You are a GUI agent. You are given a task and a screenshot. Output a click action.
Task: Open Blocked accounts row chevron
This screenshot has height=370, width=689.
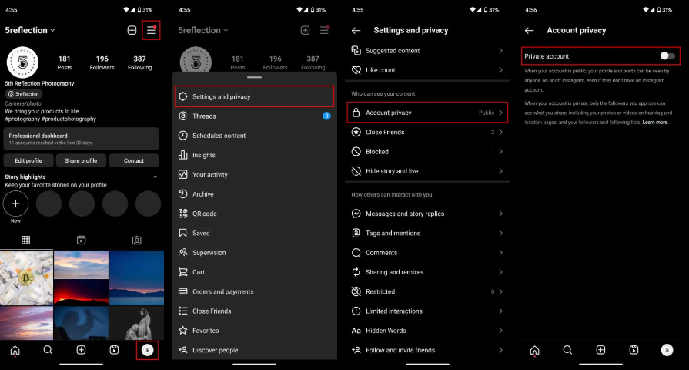click(x=500, y=151)
